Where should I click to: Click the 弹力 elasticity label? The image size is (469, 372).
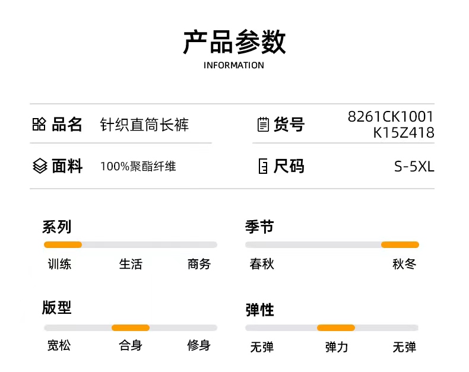coord(337,347)
